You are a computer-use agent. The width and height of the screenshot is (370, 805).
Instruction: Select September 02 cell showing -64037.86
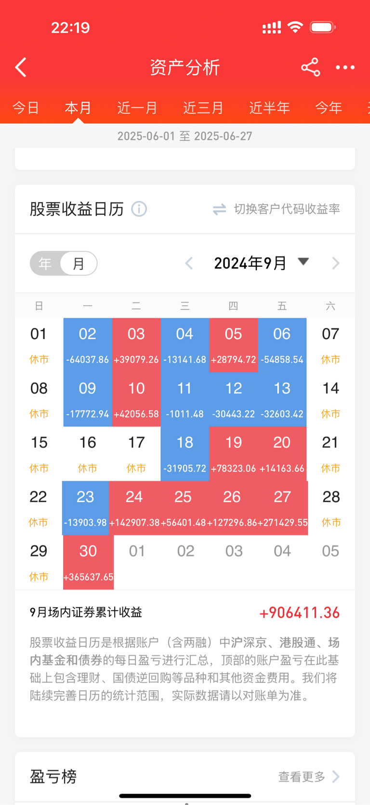pos(88,345)
